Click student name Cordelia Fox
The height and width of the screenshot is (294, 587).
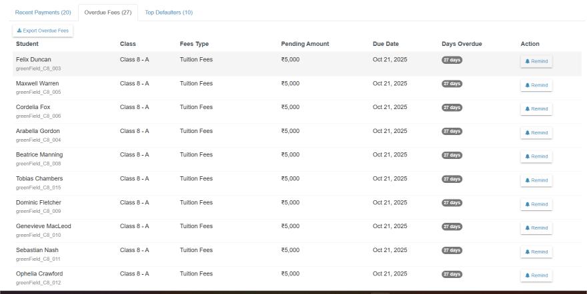(x=33, y=107)
